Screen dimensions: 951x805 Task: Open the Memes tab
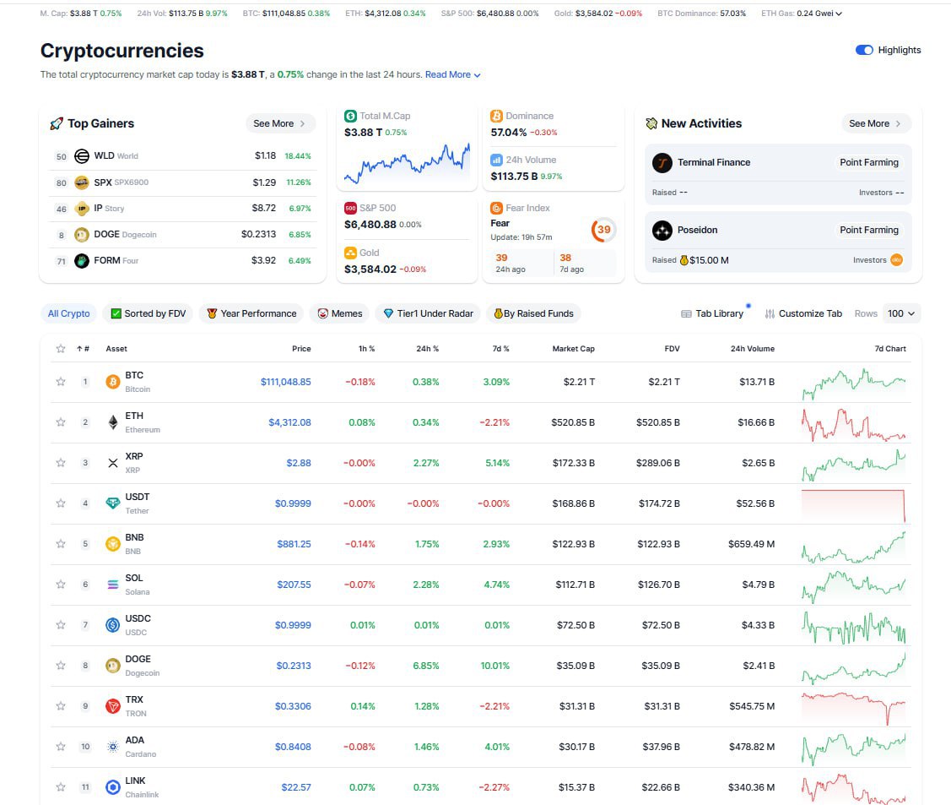pos(339,313)
